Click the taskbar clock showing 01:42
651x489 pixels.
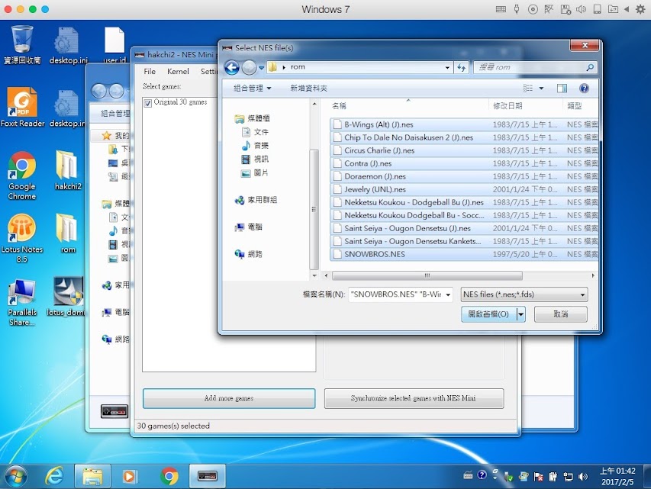617,476
